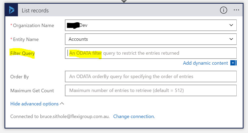This screenshot has height=133, width=248.
Task: Click the Change connection link
Action: point(134,116)
